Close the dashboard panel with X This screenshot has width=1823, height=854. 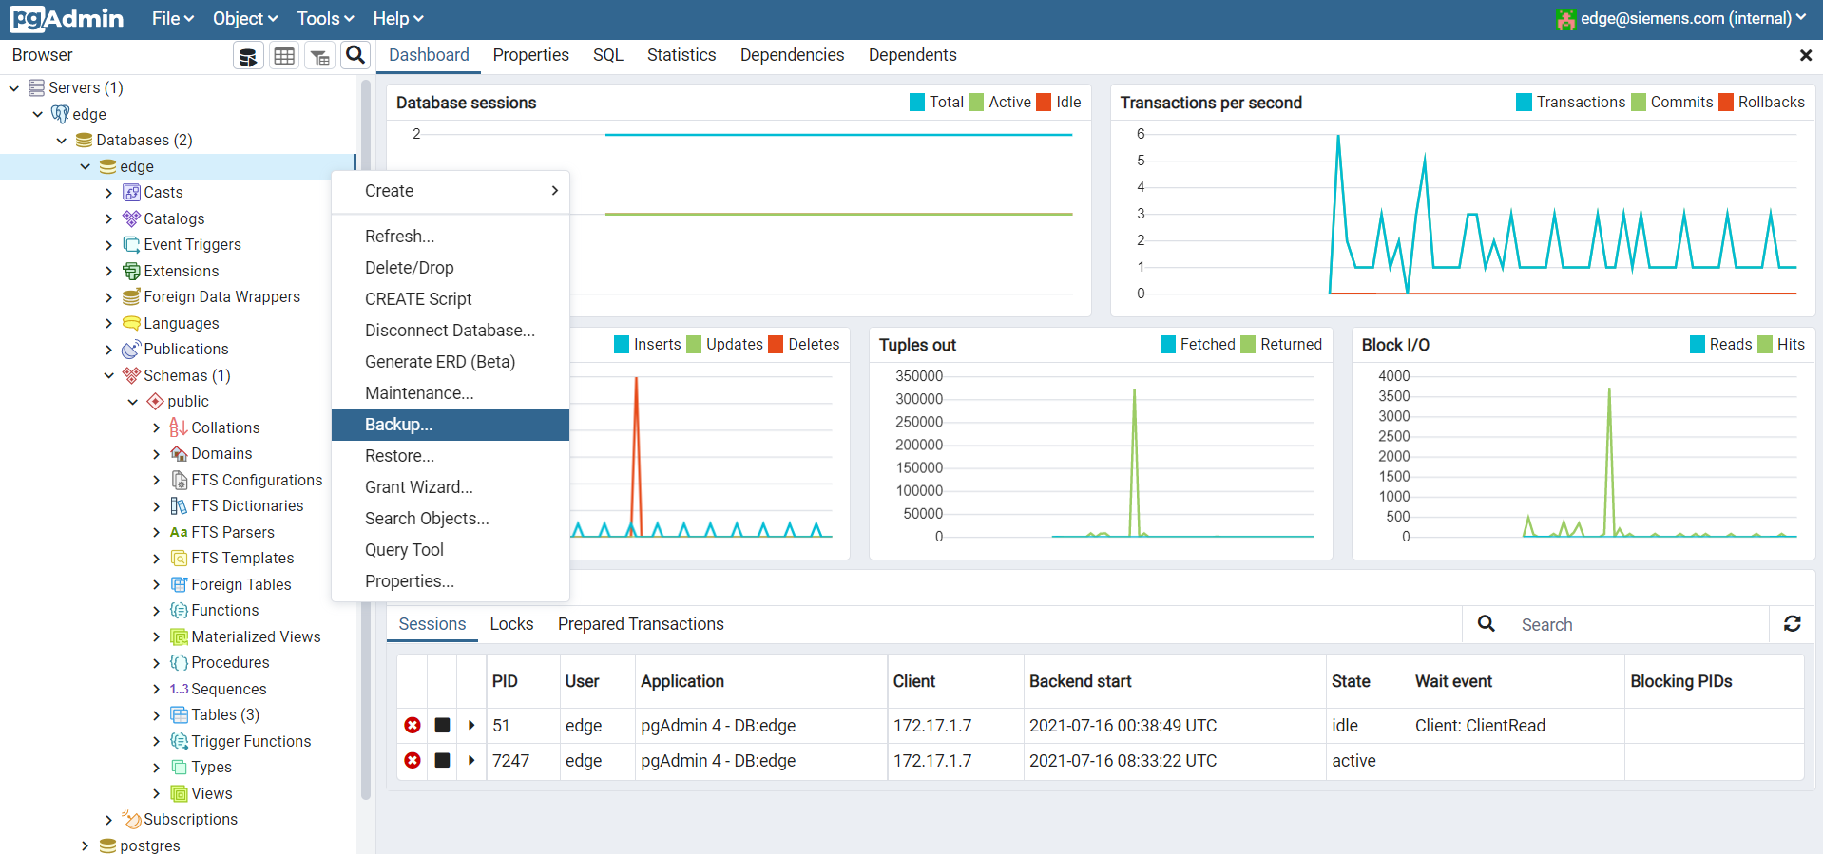[x=1806, y=55]
